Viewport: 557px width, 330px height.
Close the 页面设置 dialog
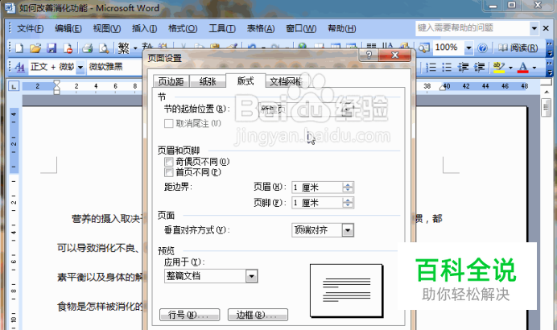(x=394, y=55)
